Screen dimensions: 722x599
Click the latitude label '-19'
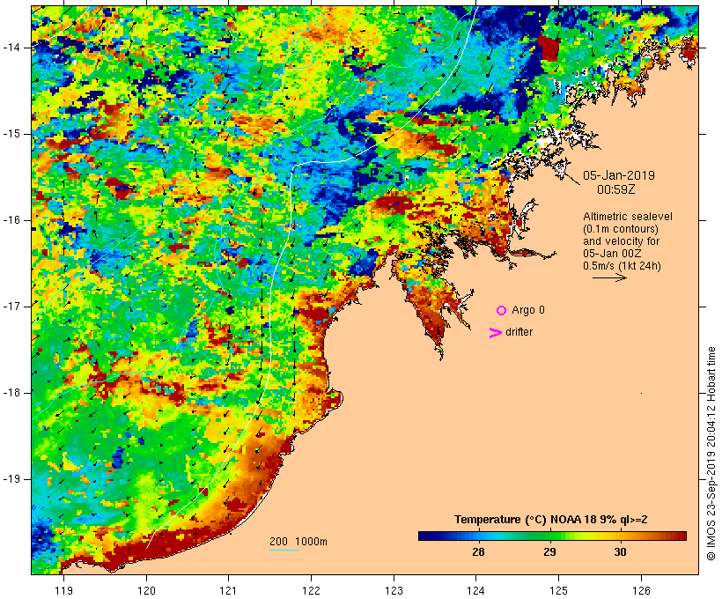pos(11,479)
